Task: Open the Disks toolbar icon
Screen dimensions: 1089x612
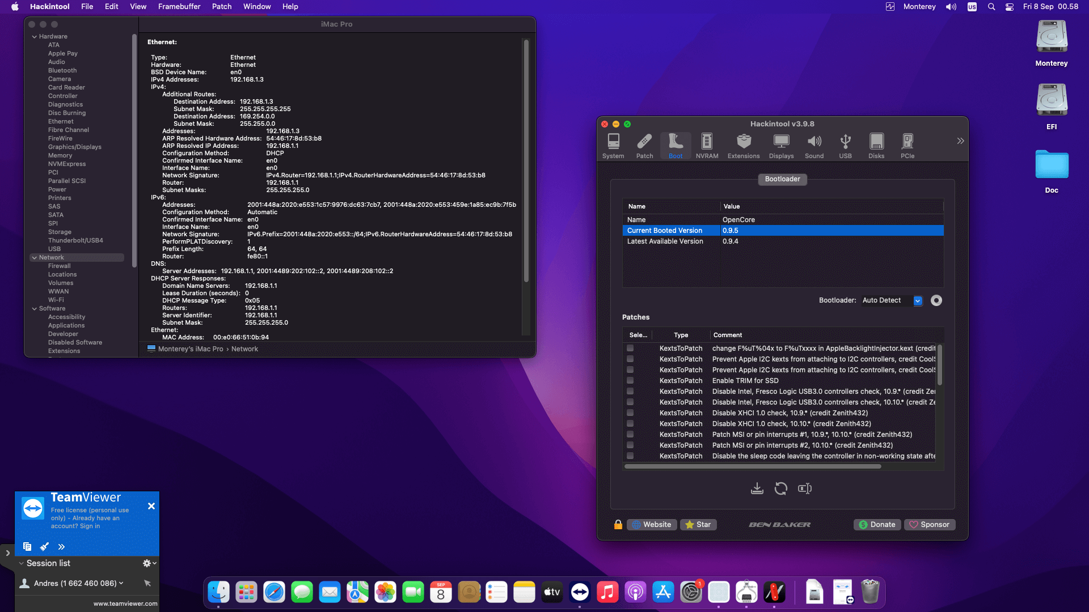Action: [876, 146]
